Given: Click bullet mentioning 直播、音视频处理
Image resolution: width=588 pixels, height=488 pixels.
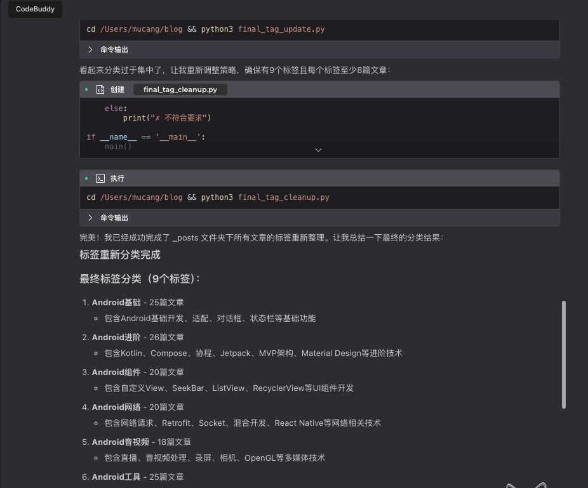Looking at the screenshot, I should [215, 458].
